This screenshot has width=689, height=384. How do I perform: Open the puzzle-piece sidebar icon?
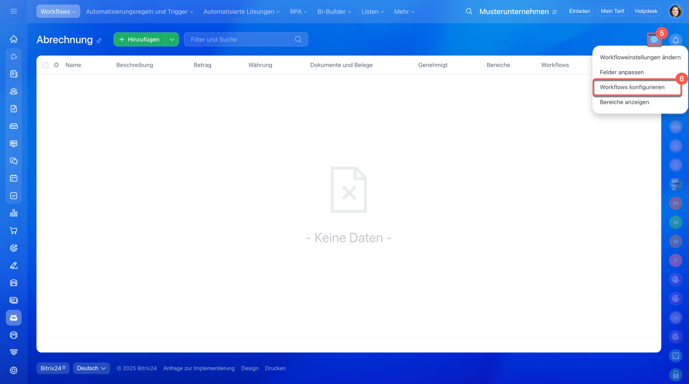click(x=13, y=57)
